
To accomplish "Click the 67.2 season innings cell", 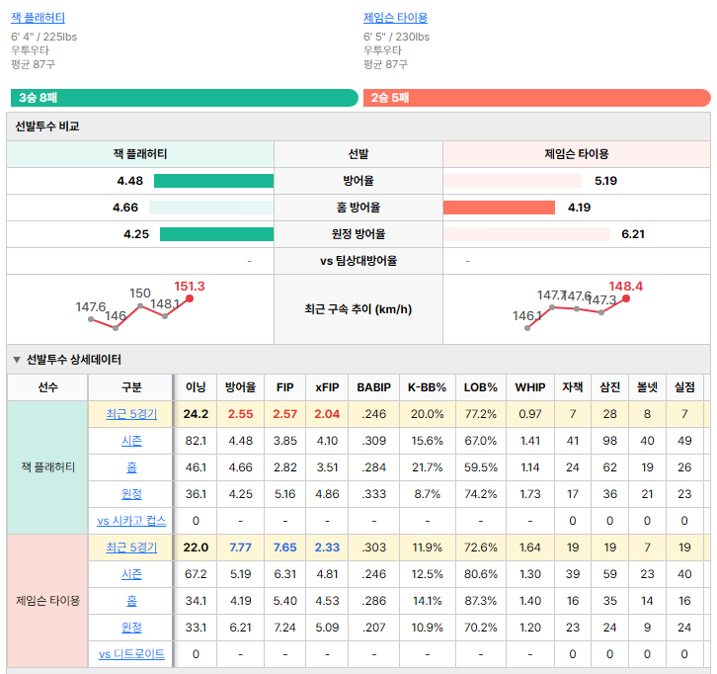I will click(196, 574).
